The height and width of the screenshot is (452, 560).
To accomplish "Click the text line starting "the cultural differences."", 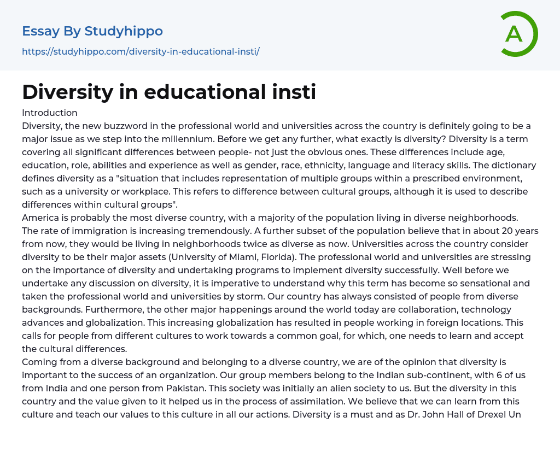I will (74, 349).
